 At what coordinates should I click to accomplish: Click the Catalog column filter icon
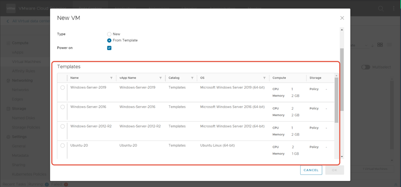pos(192,78)
